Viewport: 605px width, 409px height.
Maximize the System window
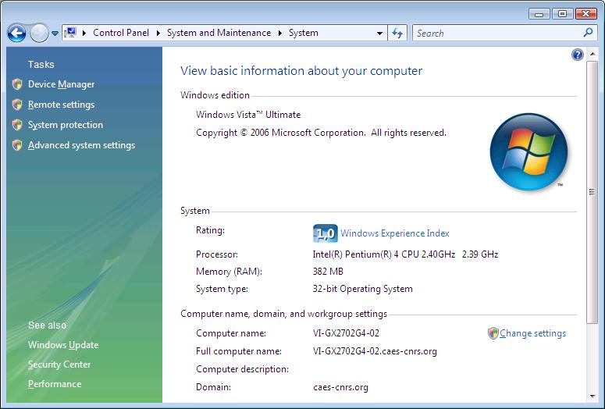(x=562, y=14)
